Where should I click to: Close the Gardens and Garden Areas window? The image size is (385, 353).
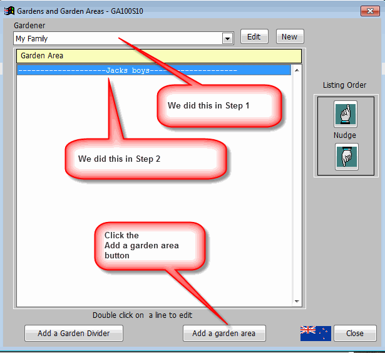(370, 11)
